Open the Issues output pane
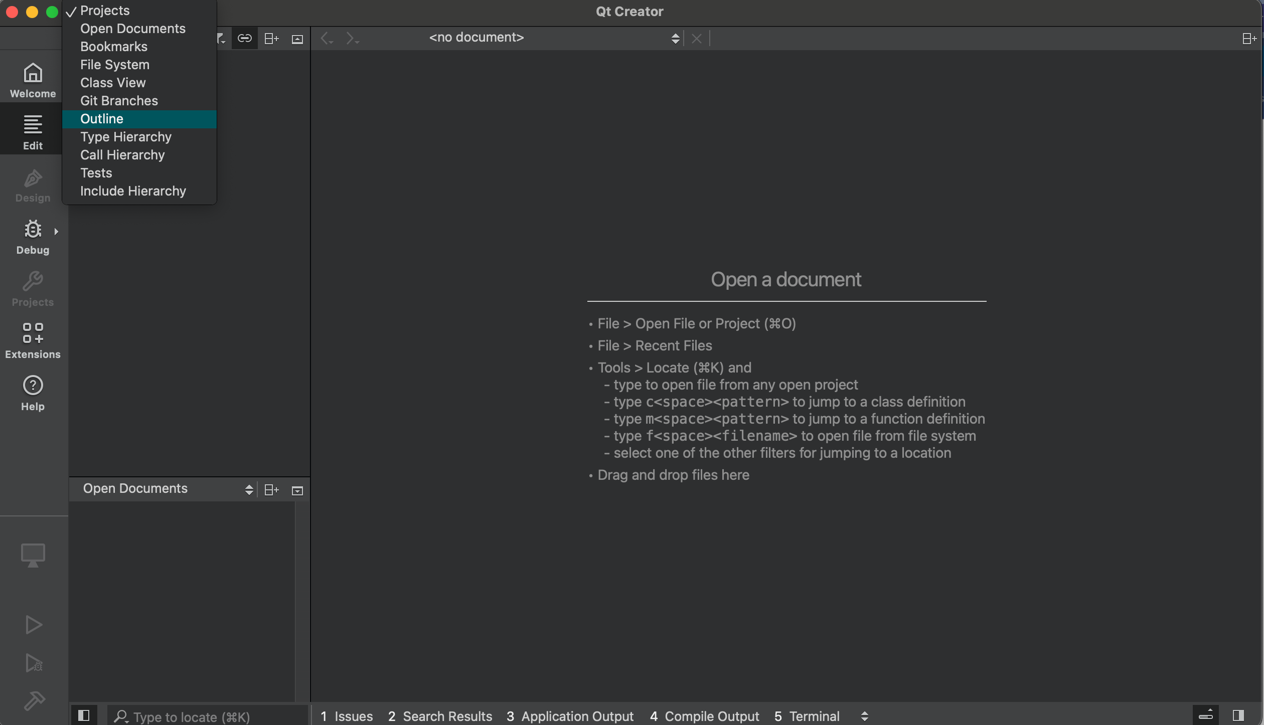The image size is (1264, 725). click(347, 716)
